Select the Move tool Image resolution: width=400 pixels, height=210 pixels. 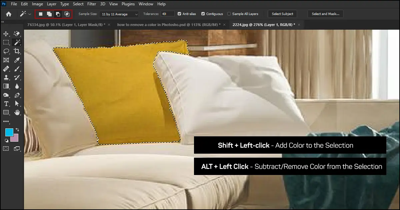(6, 34)
